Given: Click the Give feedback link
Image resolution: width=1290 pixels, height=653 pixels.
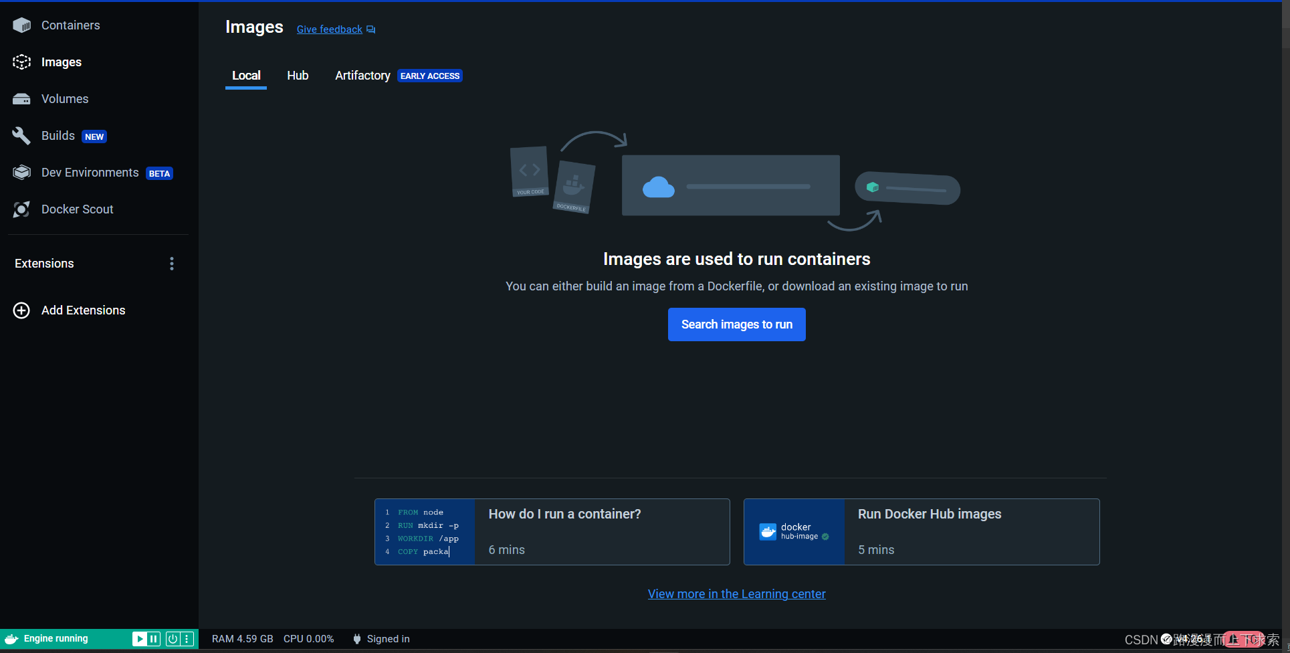Looking at the screenshot, I should click(x=330, y=29).
